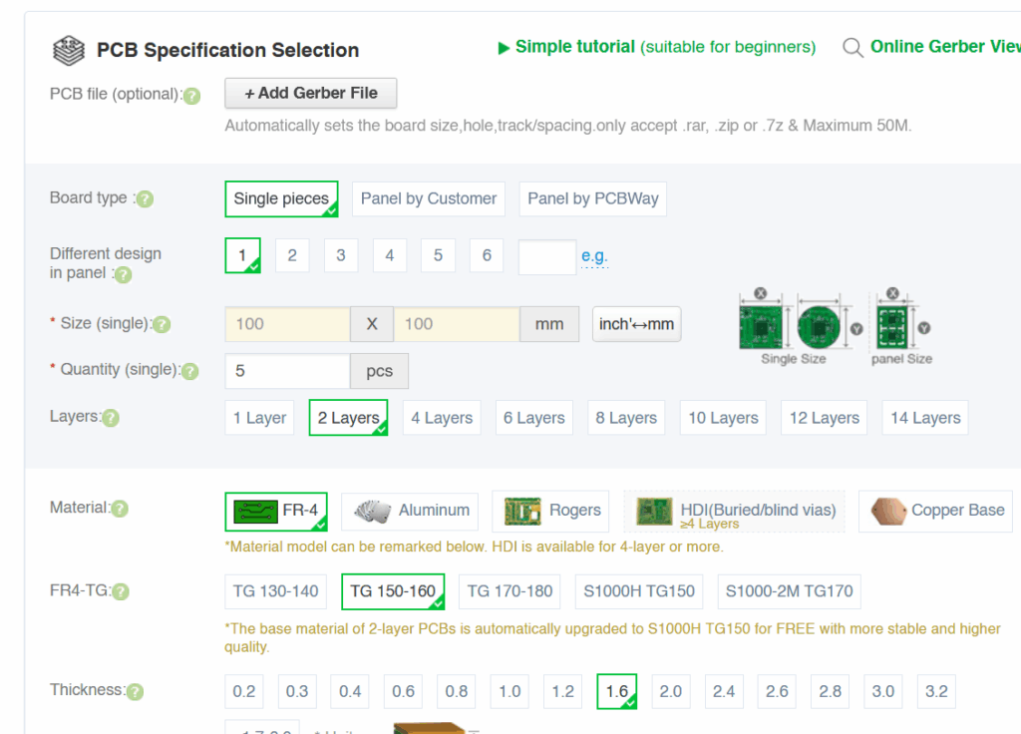Click help icon beside Board type
Viewport: 1021px width, 734px height.
point(145,199)
